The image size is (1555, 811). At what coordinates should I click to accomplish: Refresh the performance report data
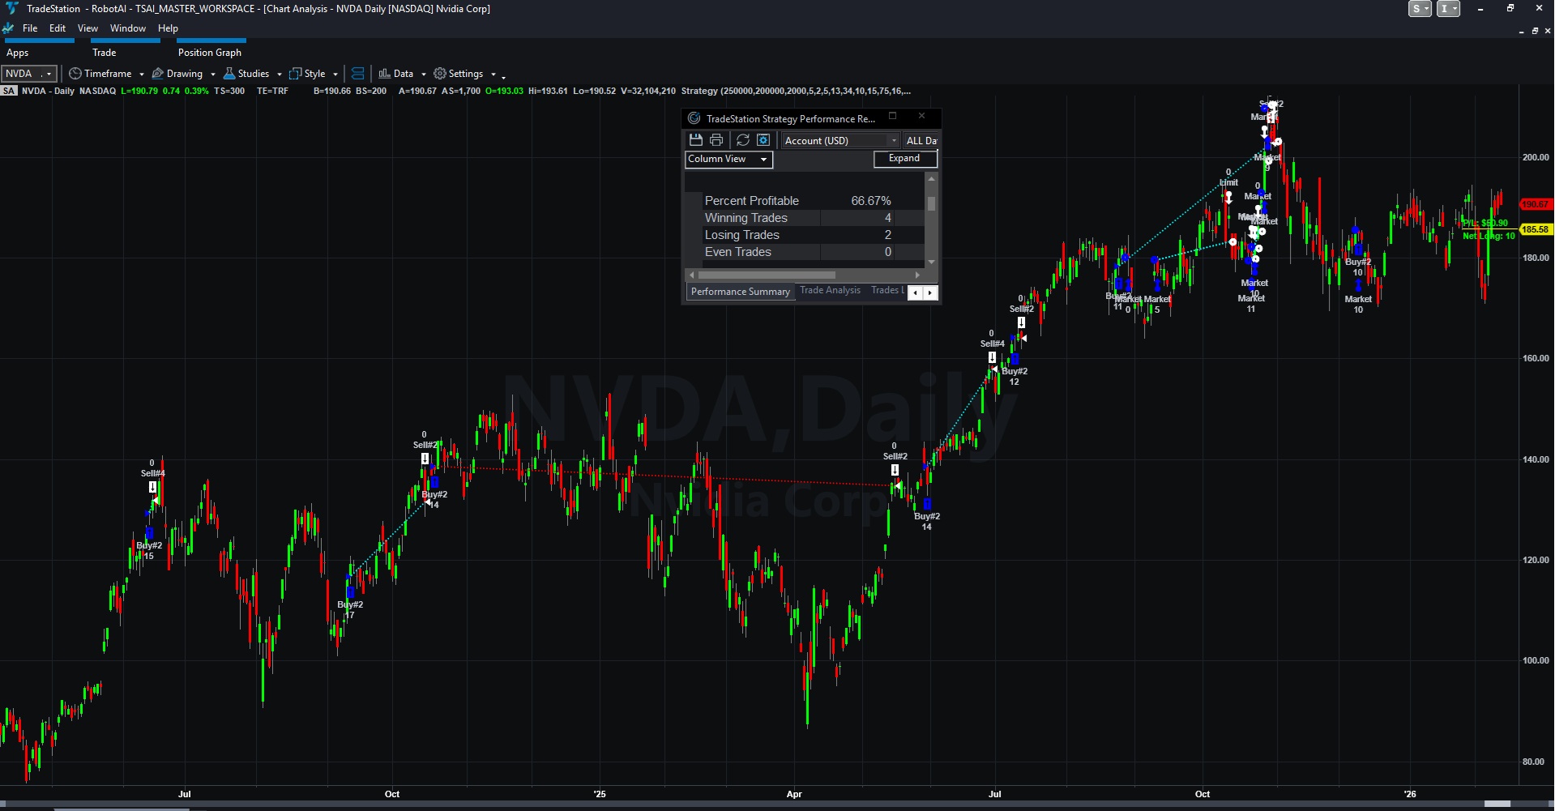[x=743, y=139]
